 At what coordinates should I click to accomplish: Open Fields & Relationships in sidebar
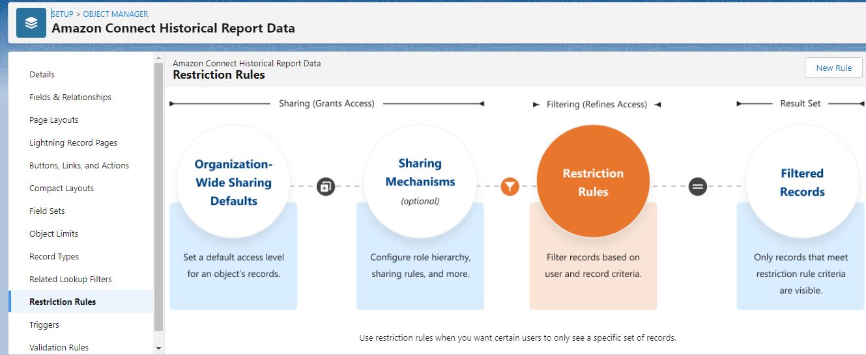(70, 97)
